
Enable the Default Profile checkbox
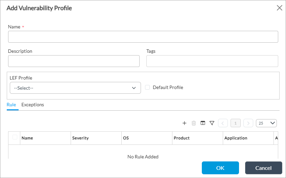147,87
